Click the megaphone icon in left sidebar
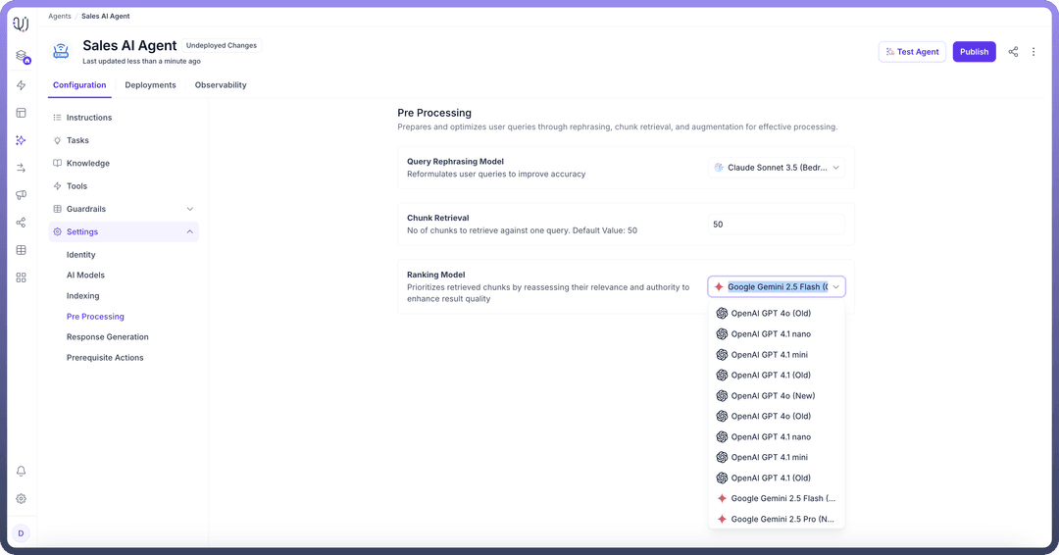The image size is (1059, 555). (x=21, y=195)
